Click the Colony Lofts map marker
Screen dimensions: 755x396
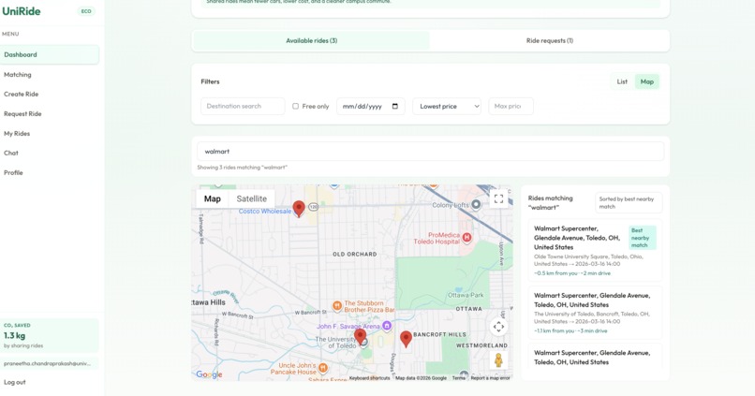point(476,205)
